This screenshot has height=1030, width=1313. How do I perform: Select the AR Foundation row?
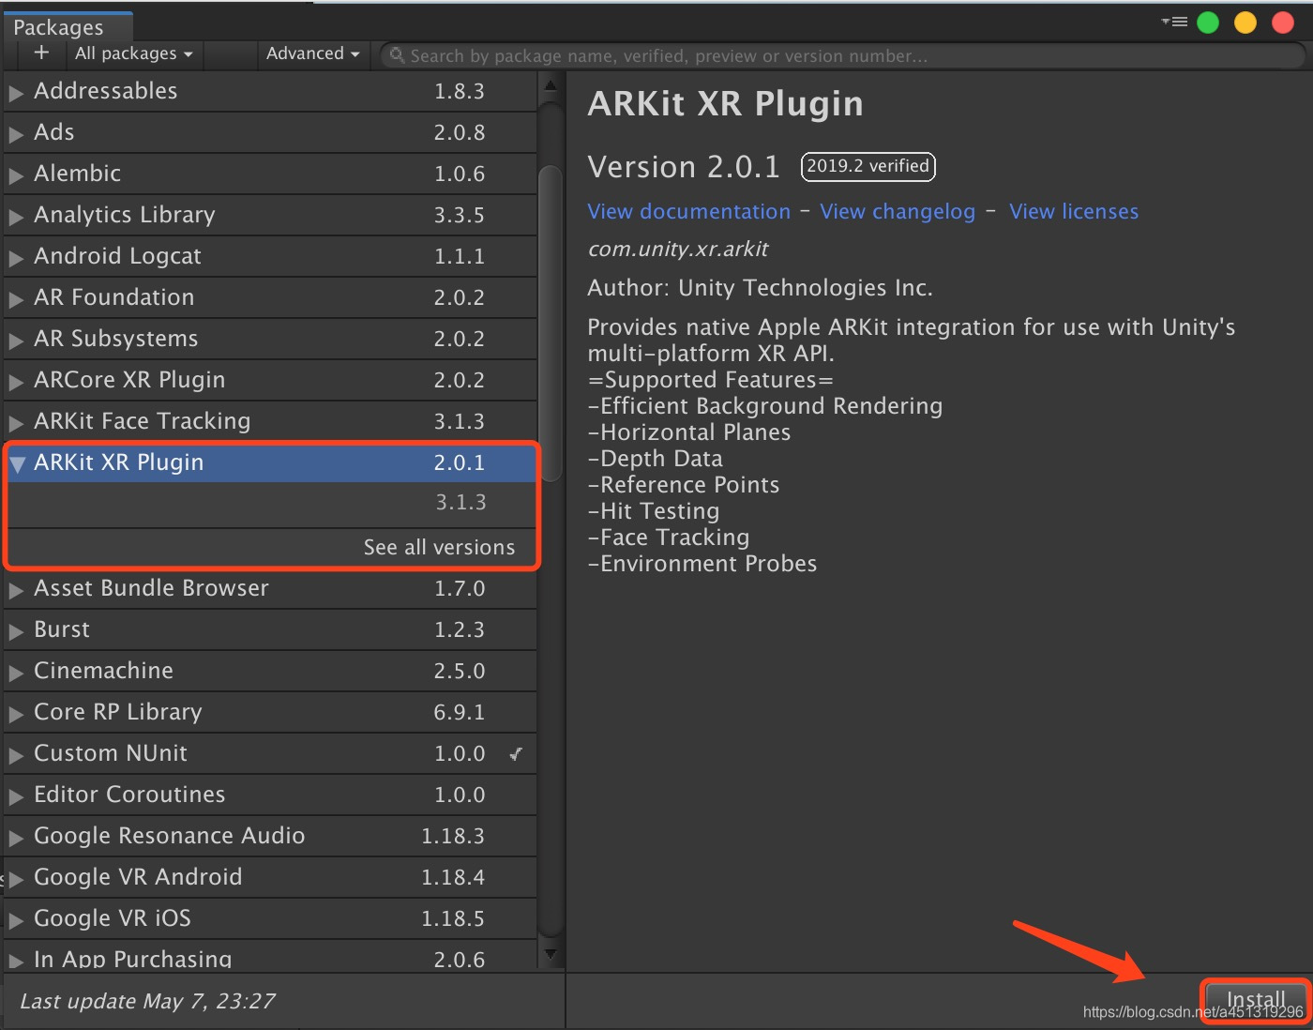pos(272,297)
